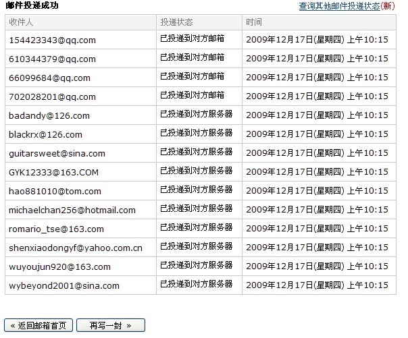Screen dimensions: 408x338
Task: Click the 再写一封 button
Action: pos(110,326)
